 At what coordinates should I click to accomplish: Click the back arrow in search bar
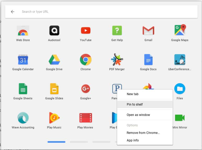pos(13,12)
